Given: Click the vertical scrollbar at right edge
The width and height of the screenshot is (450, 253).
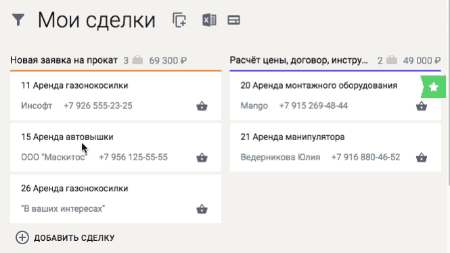Looking at the screenshot, I should coord(449,93).
